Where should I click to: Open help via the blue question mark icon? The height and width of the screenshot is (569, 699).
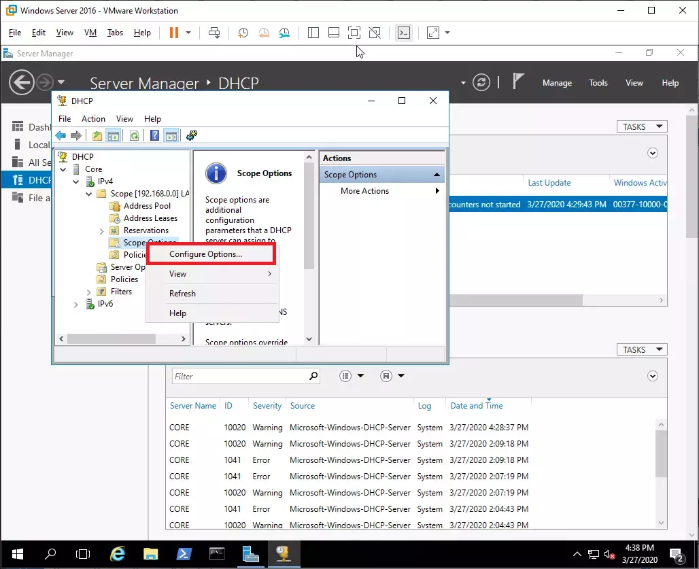pyautogui.click(x=154, y=135)
